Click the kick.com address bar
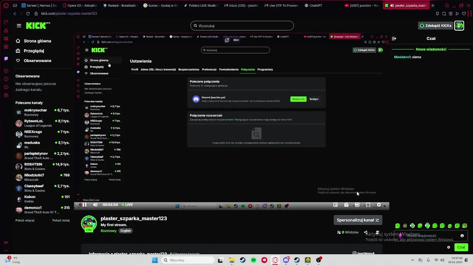Image resolution: width=473 pixels, height=266 pixels. 69,13
